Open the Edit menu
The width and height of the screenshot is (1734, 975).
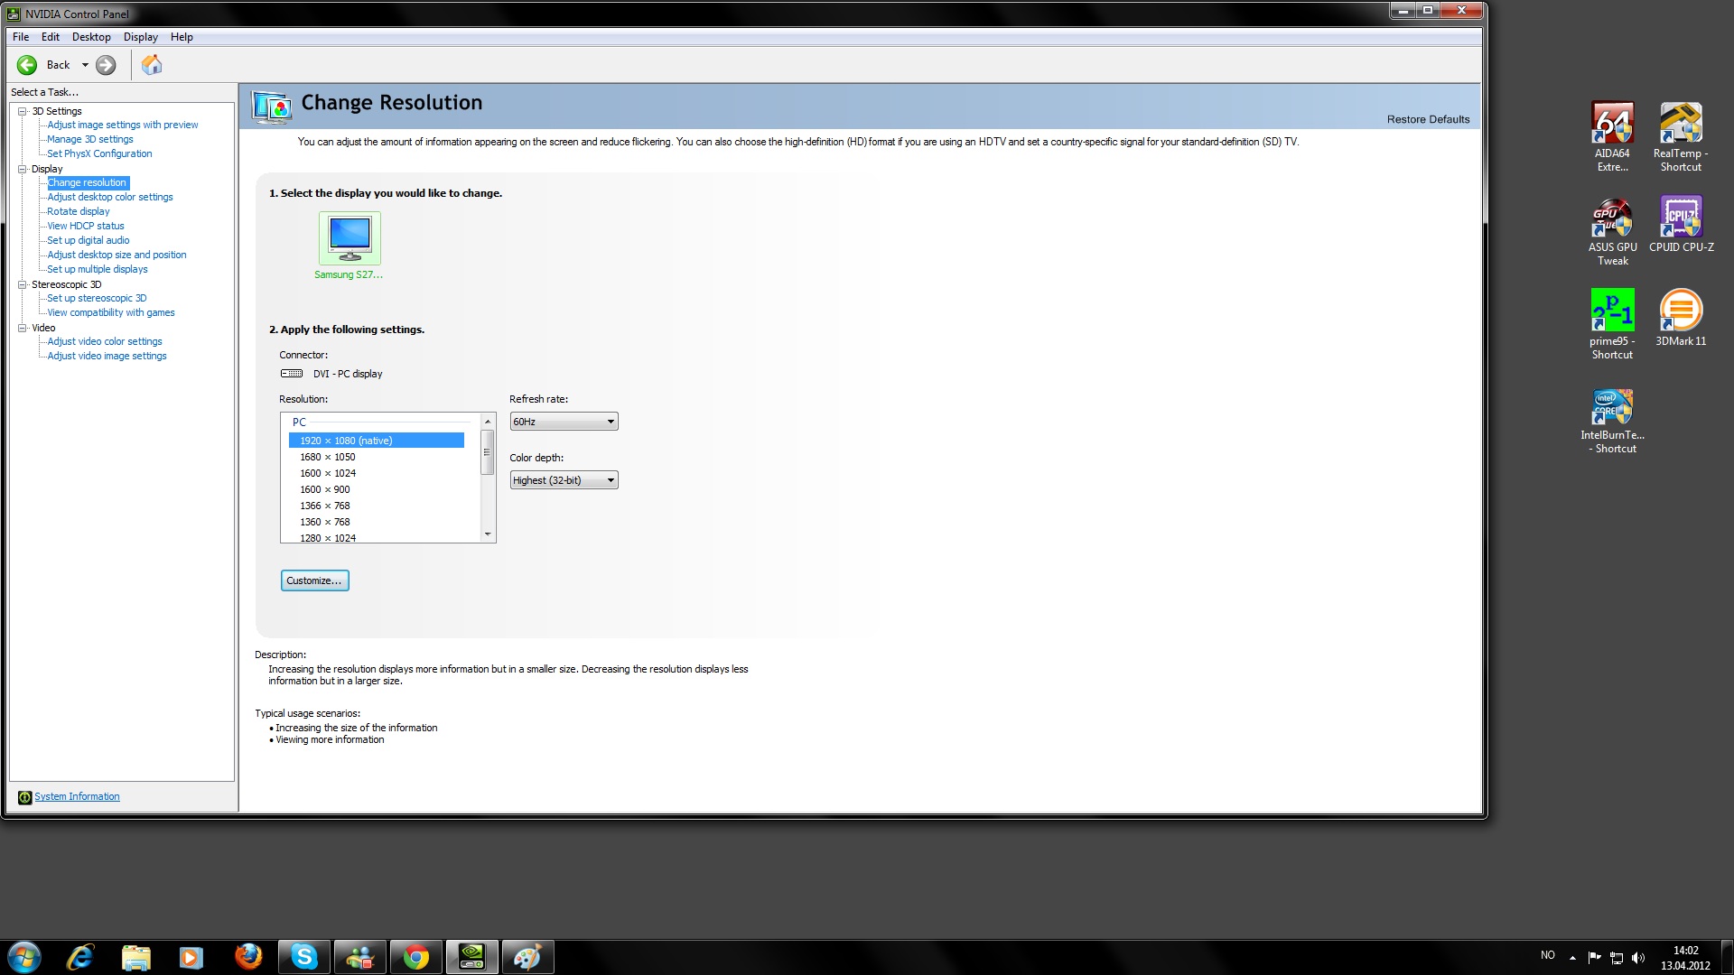click(x=51, y=37)
